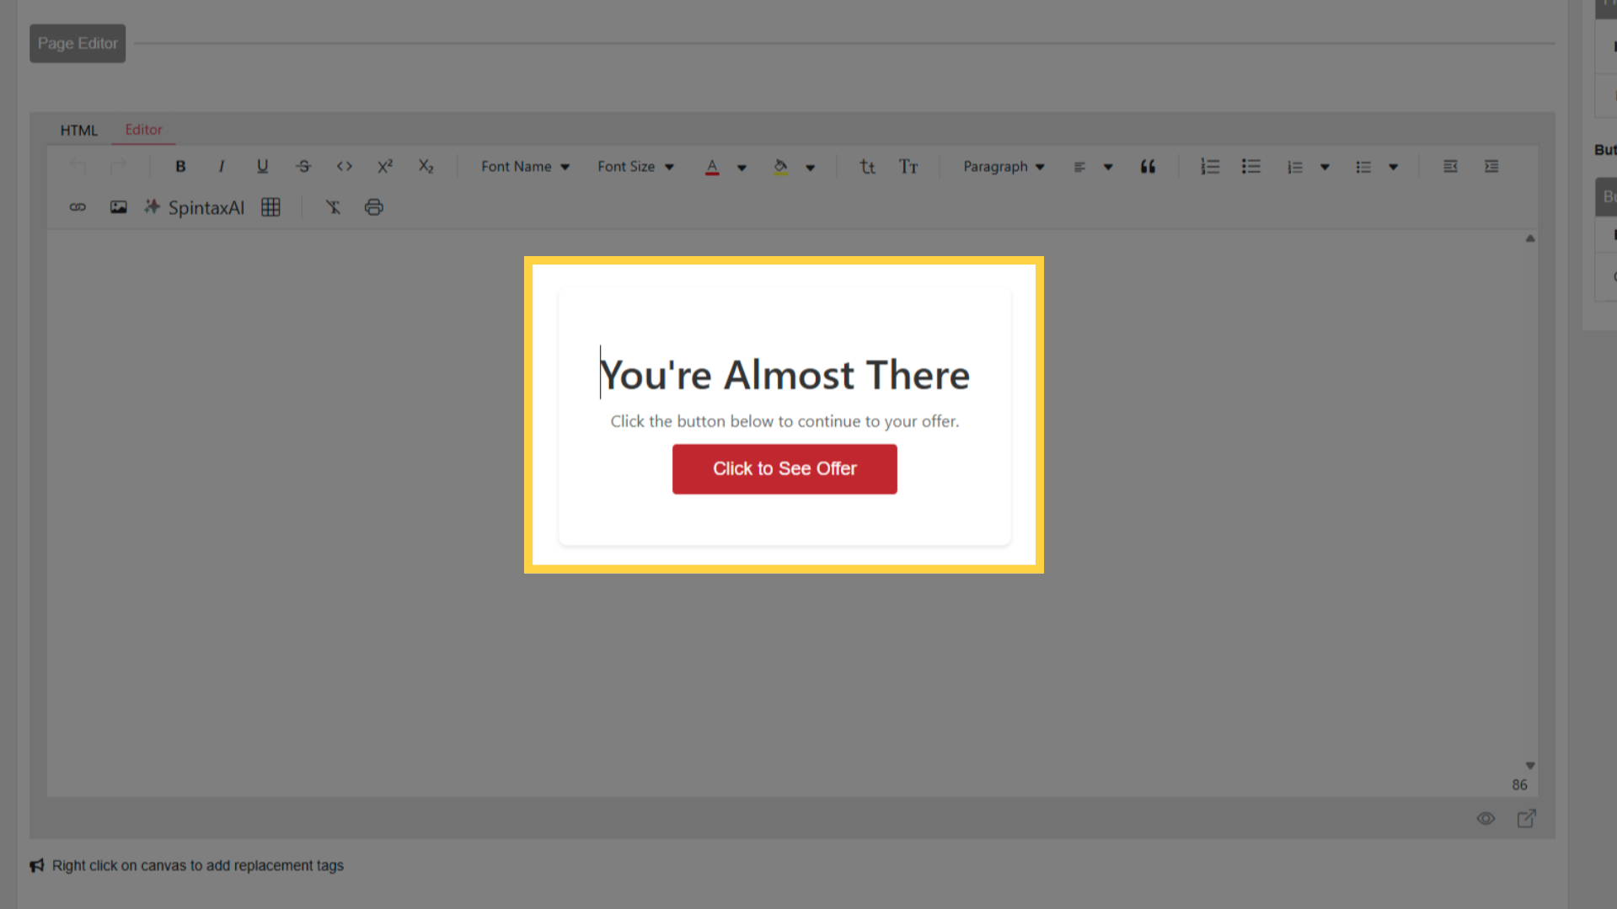Open the Paragraph format dropdown
The width and height of the screenshot is (1617, 909).
tap(1004, 167)
